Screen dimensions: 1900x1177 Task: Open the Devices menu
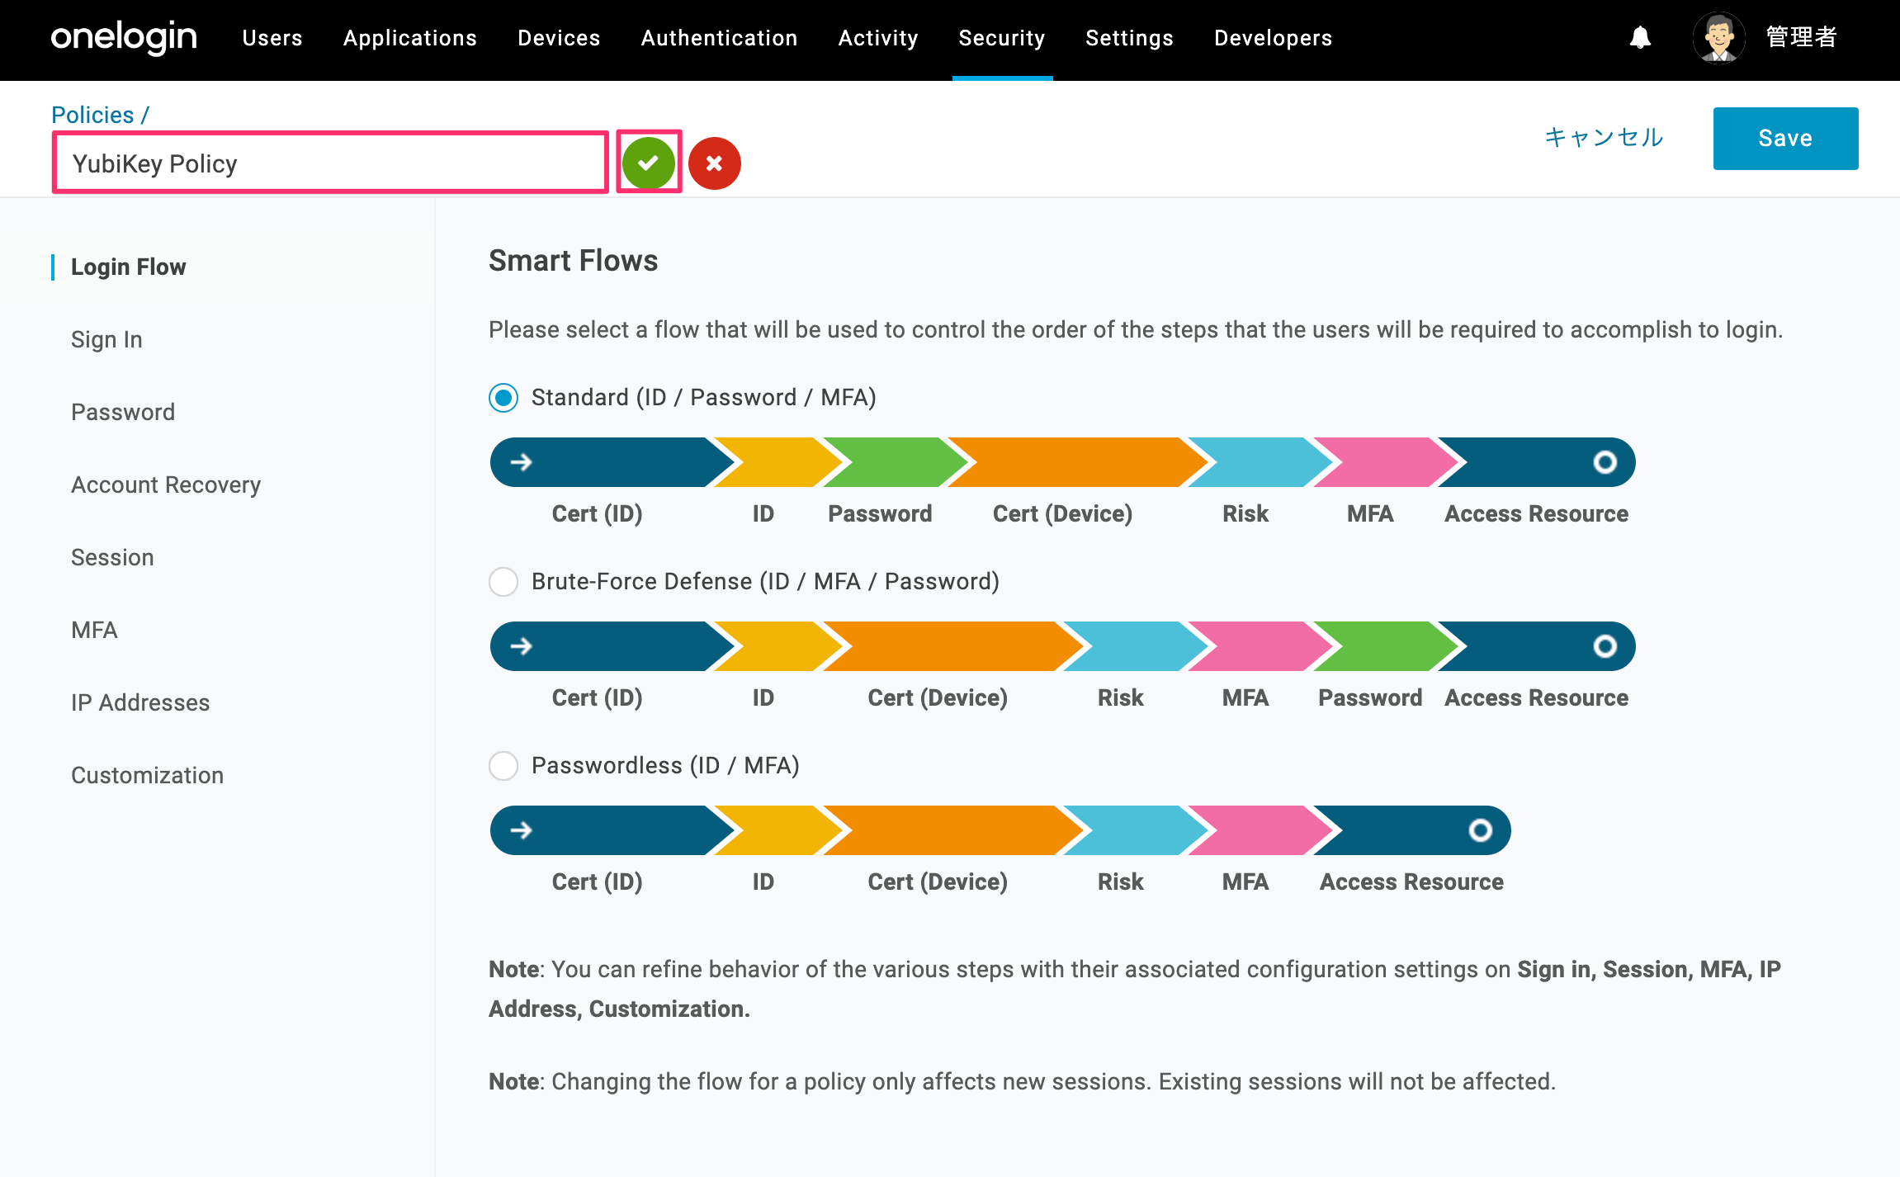(559, 38)
